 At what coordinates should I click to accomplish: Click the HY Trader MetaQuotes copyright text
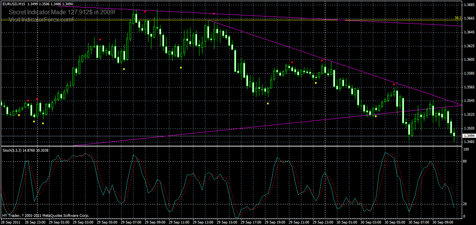(x=45, y=215)
